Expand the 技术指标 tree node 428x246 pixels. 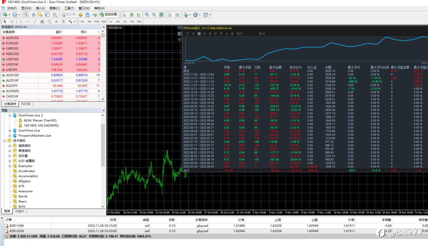pos(5,141)
